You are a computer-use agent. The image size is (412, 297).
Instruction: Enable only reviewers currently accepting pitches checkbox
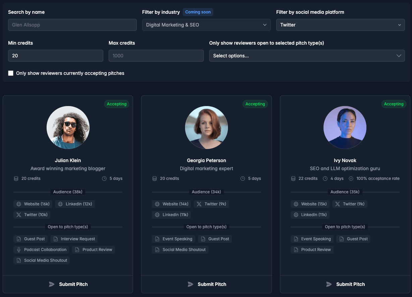click(11, 73)
